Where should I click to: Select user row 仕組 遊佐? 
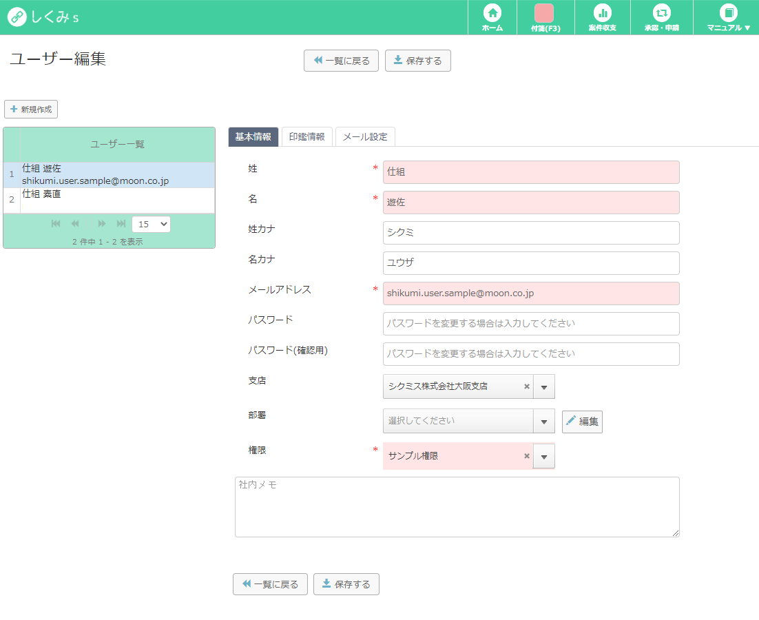(109, 175)
